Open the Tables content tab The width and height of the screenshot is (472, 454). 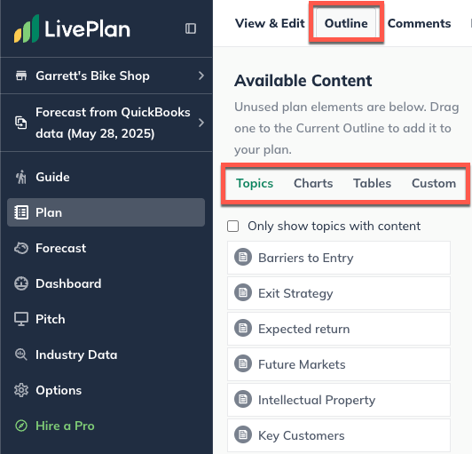(x=372, y=183)
